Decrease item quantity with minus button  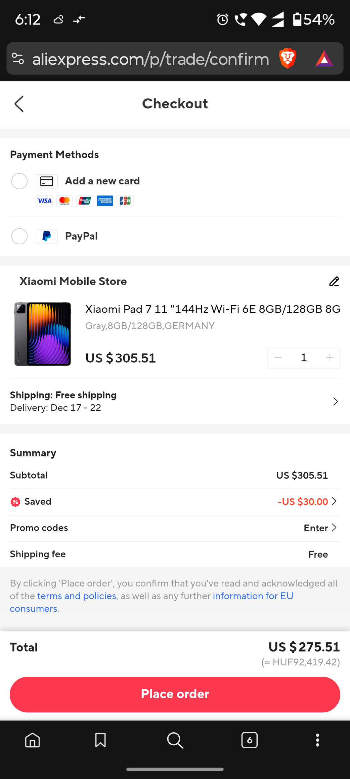278,358
